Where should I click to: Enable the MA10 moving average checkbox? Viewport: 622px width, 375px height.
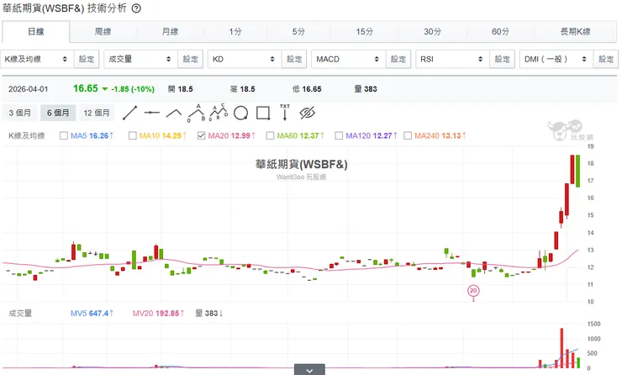pos(133,135)
